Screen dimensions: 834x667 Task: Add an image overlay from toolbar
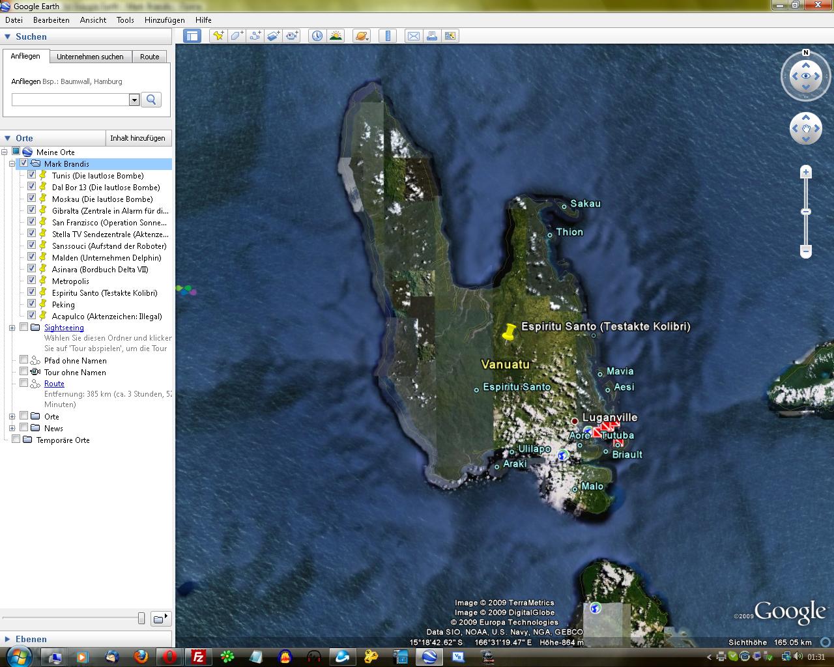[273, 36]
